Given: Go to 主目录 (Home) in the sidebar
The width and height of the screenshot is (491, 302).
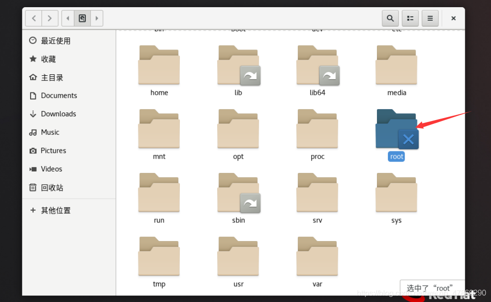Looking at the screenshot, I should [x=69, y=77].
